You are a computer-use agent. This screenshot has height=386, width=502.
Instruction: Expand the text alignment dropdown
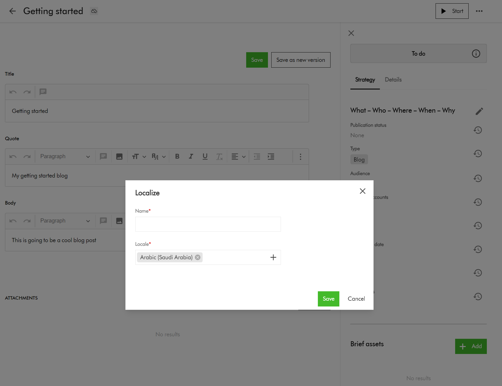(x=238, y=157)
